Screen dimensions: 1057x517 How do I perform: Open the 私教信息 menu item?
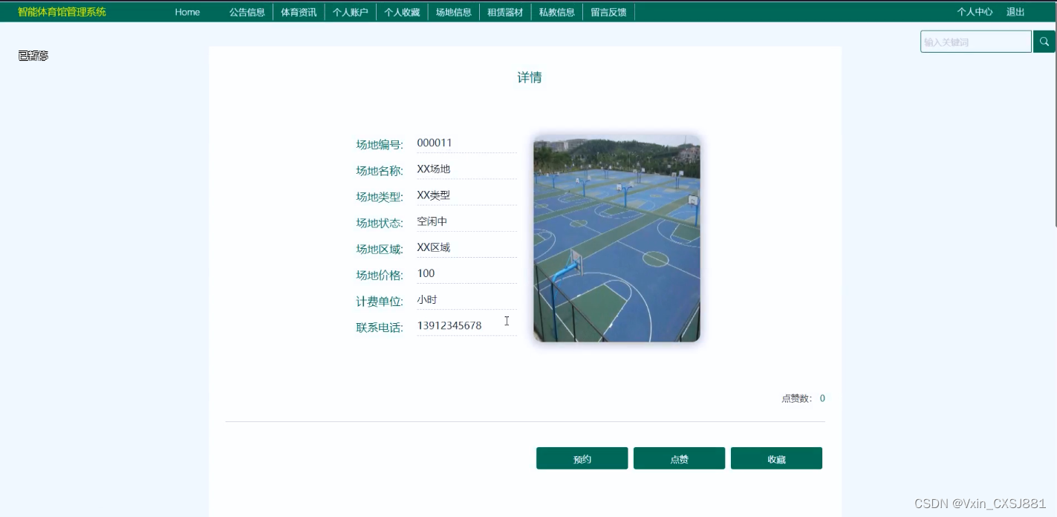tap(557, 12)
